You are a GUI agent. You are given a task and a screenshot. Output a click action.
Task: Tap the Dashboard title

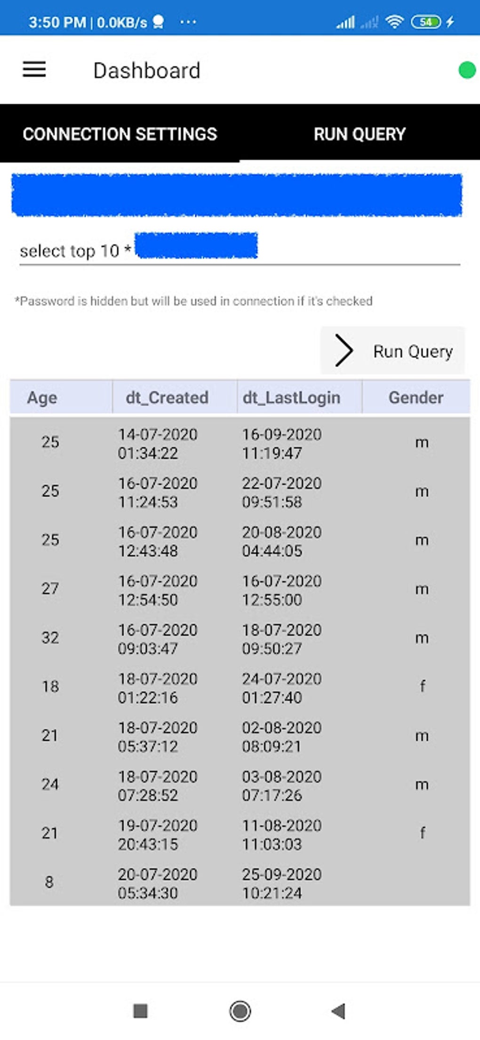(x=146, y=70)
